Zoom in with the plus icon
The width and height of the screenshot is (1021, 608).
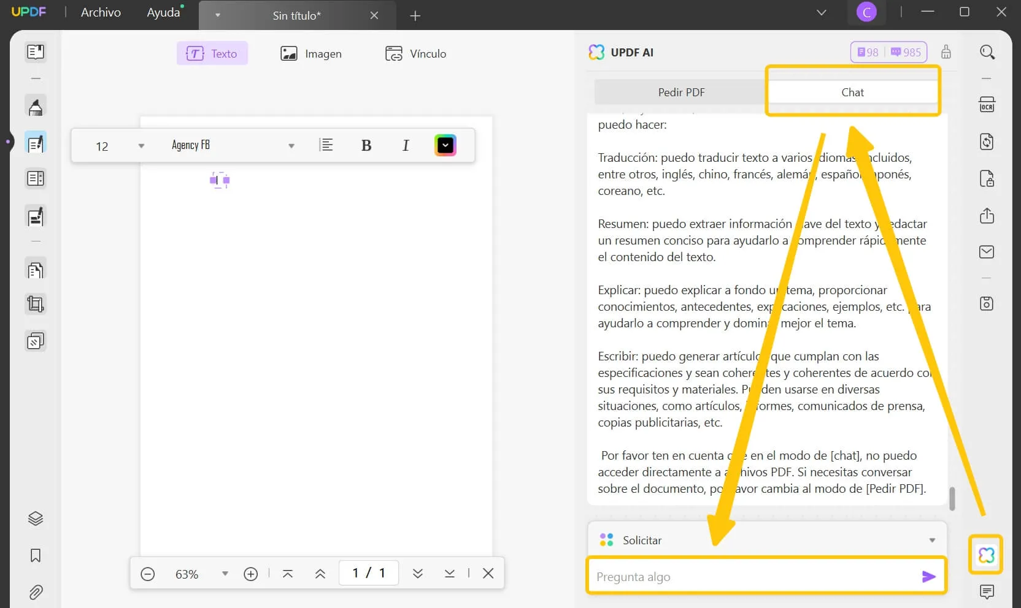coord(251,574)
